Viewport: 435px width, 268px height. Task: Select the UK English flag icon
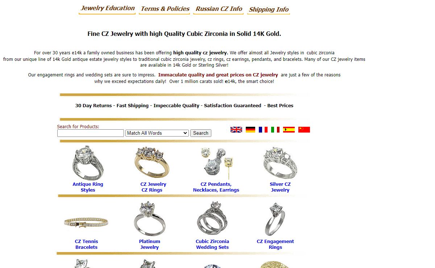(236, 130)
